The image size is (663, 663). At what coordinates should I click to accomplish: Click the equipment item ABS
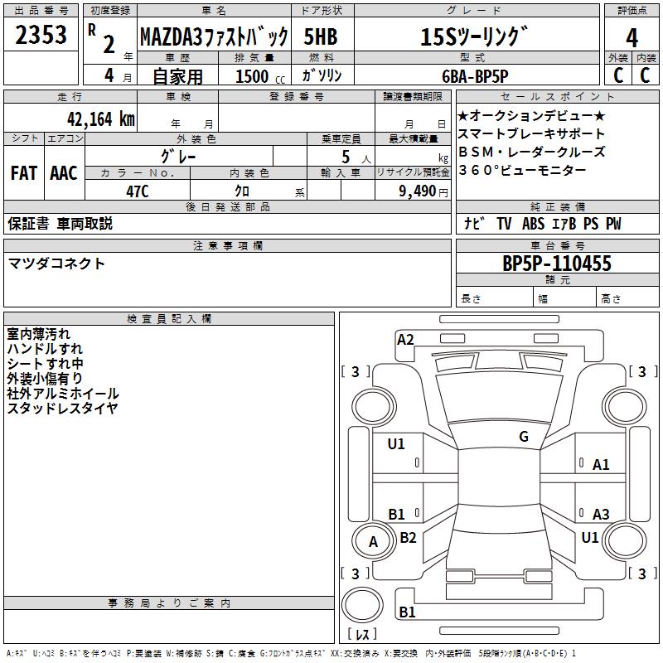(533, 223)
